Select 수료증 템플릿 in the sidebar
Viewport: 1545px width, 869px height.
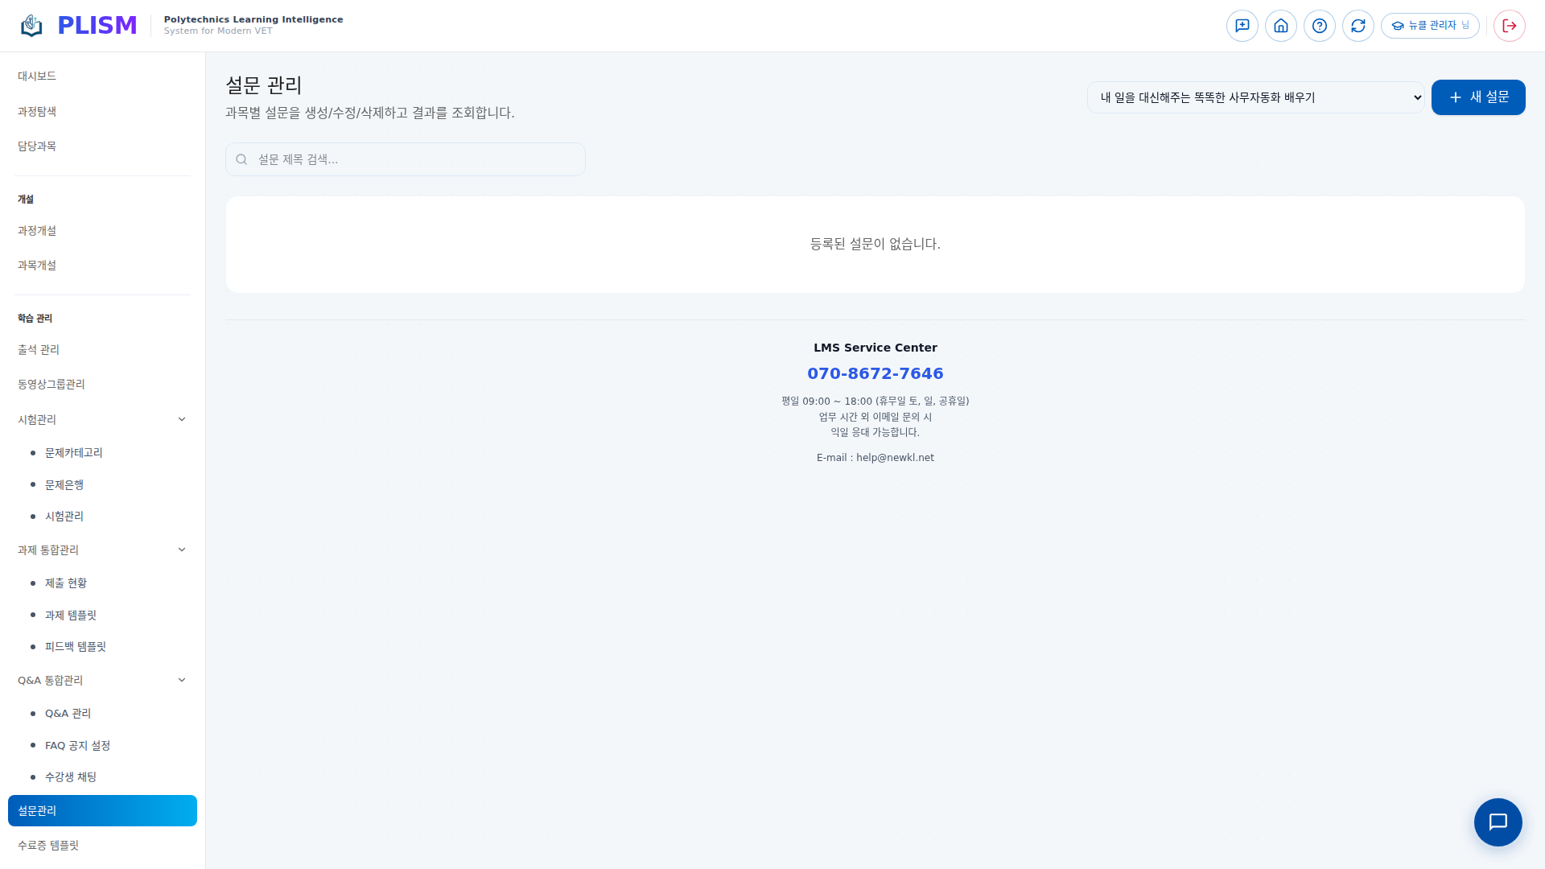[x=48, y=845]
